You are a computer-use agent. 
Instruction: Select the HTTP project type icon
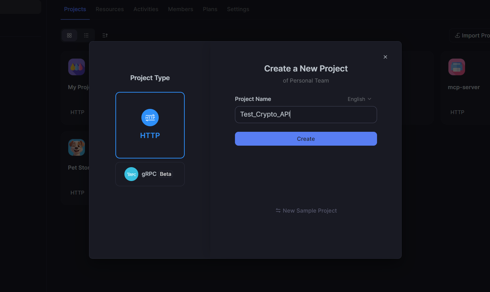[x=150, y=118]
